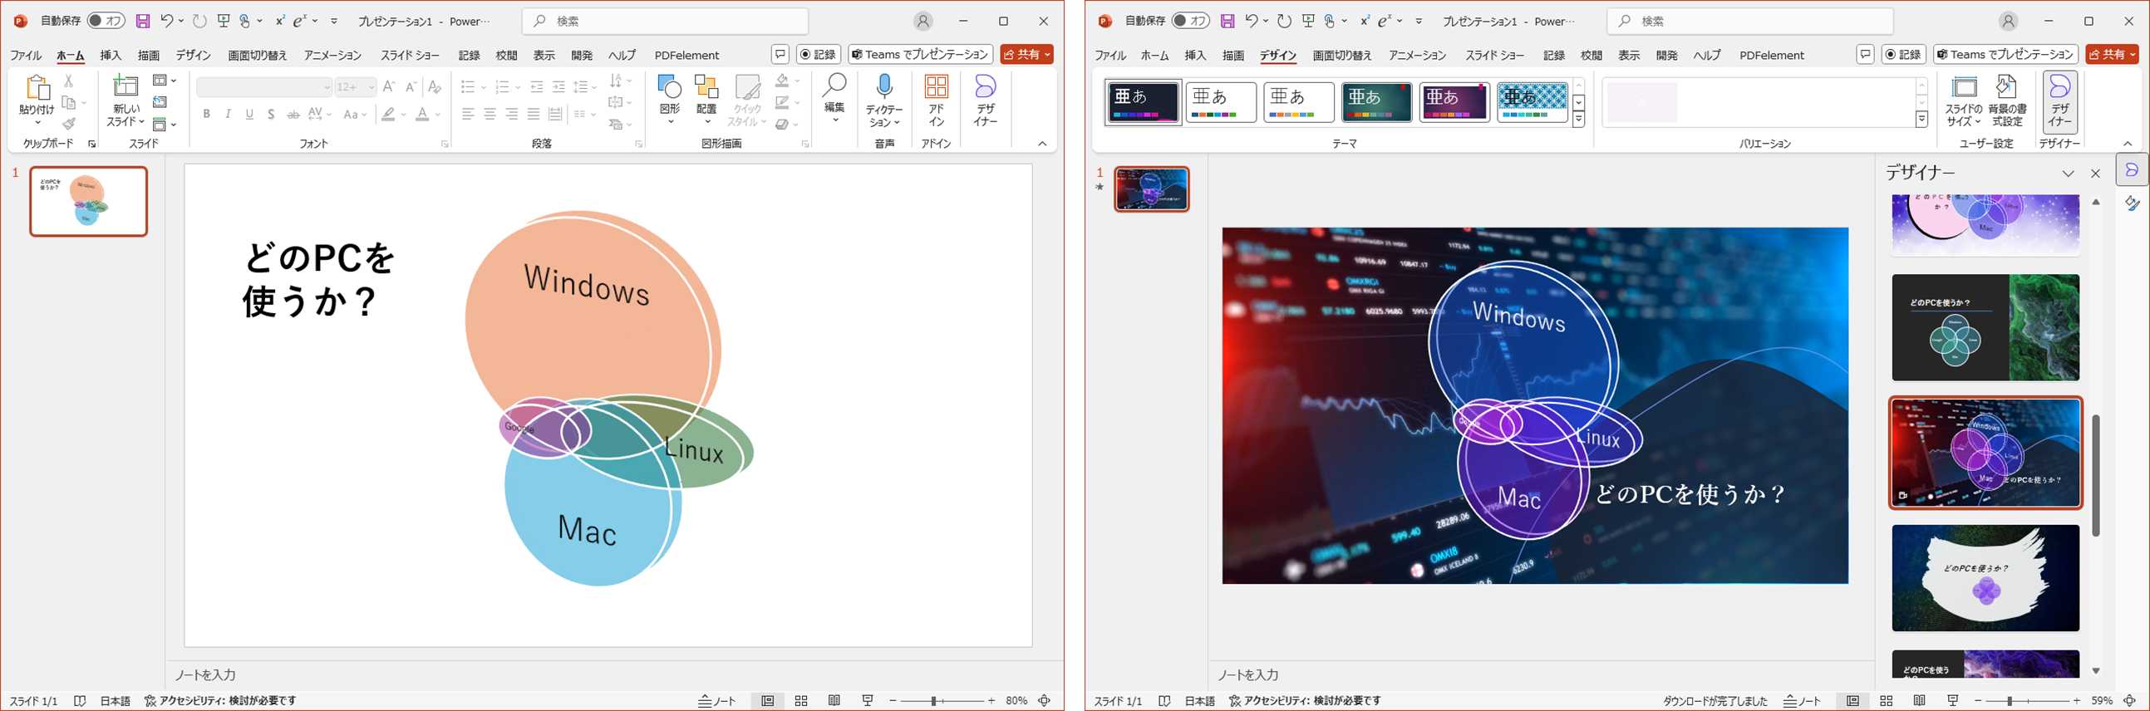The image size is (2150, 711).
Task: Click Designer (デザイナー) icon in Home ribbon
Action: coord(986,86)
